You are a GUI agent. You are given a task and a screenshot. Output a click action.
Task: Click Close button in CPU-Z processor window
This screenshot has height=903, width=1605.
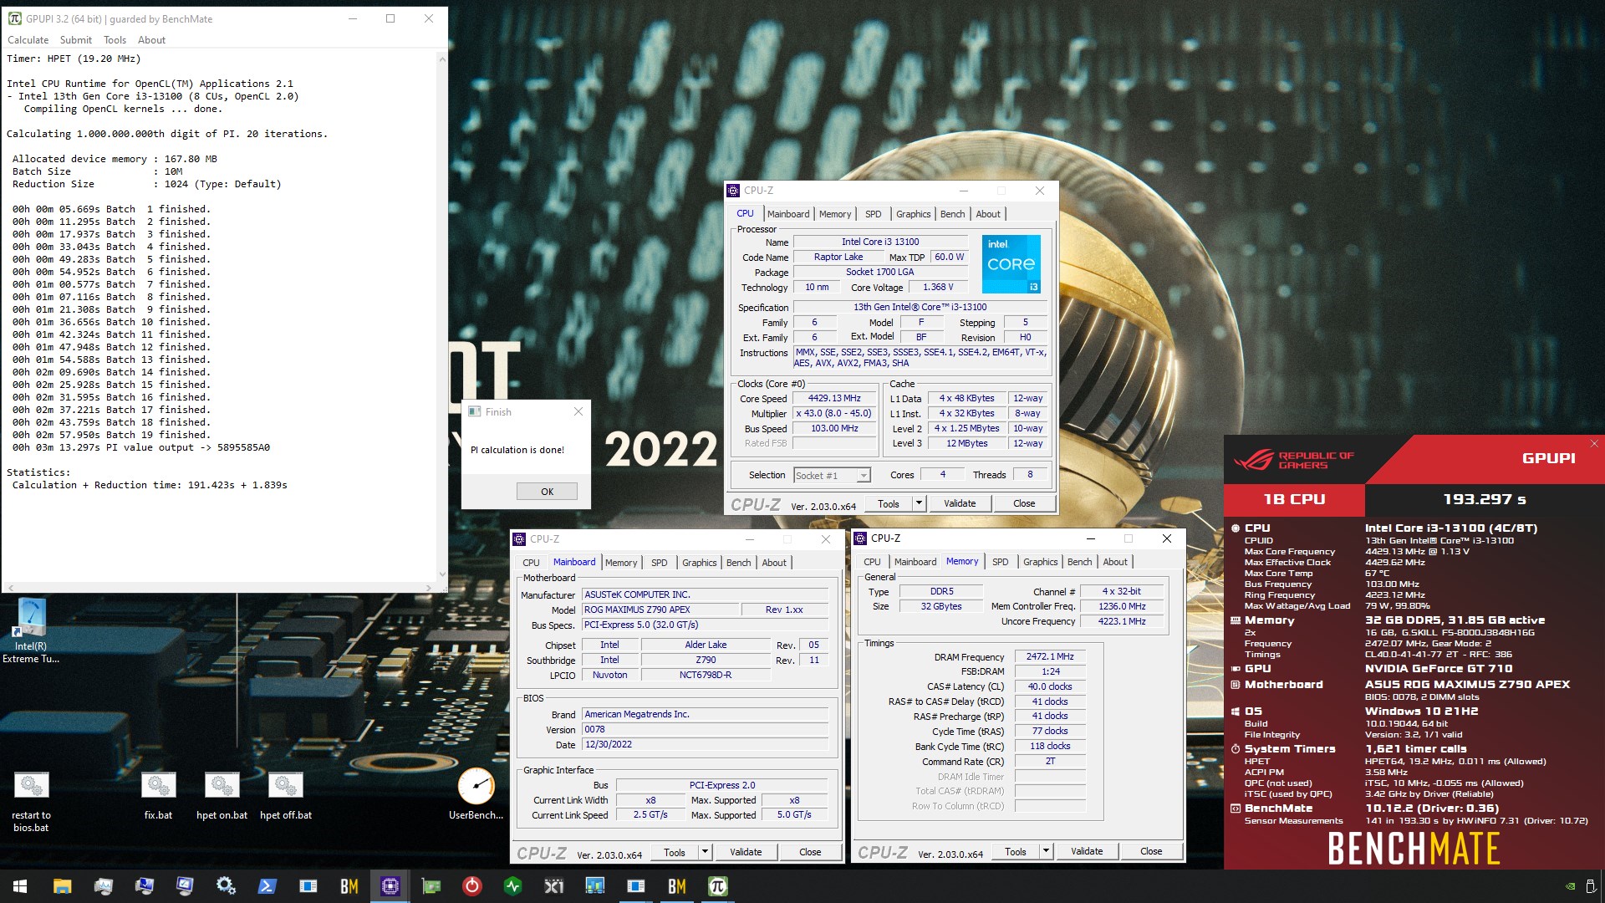click(x=1024, y=503)
